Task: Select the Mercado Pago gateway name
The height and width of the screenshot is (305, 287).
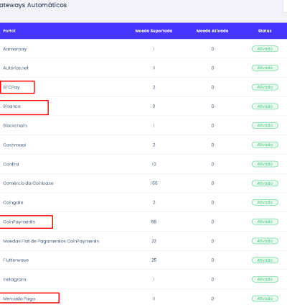Action: [19, 299]
